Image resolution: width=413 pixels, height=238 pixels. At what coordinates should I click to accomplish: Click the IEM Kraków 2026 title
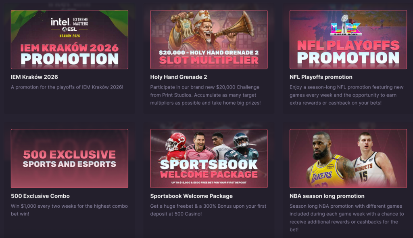click(34, 77)
